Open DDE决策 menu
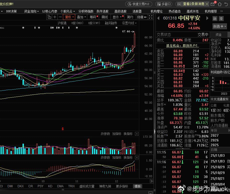 (11, 11)
